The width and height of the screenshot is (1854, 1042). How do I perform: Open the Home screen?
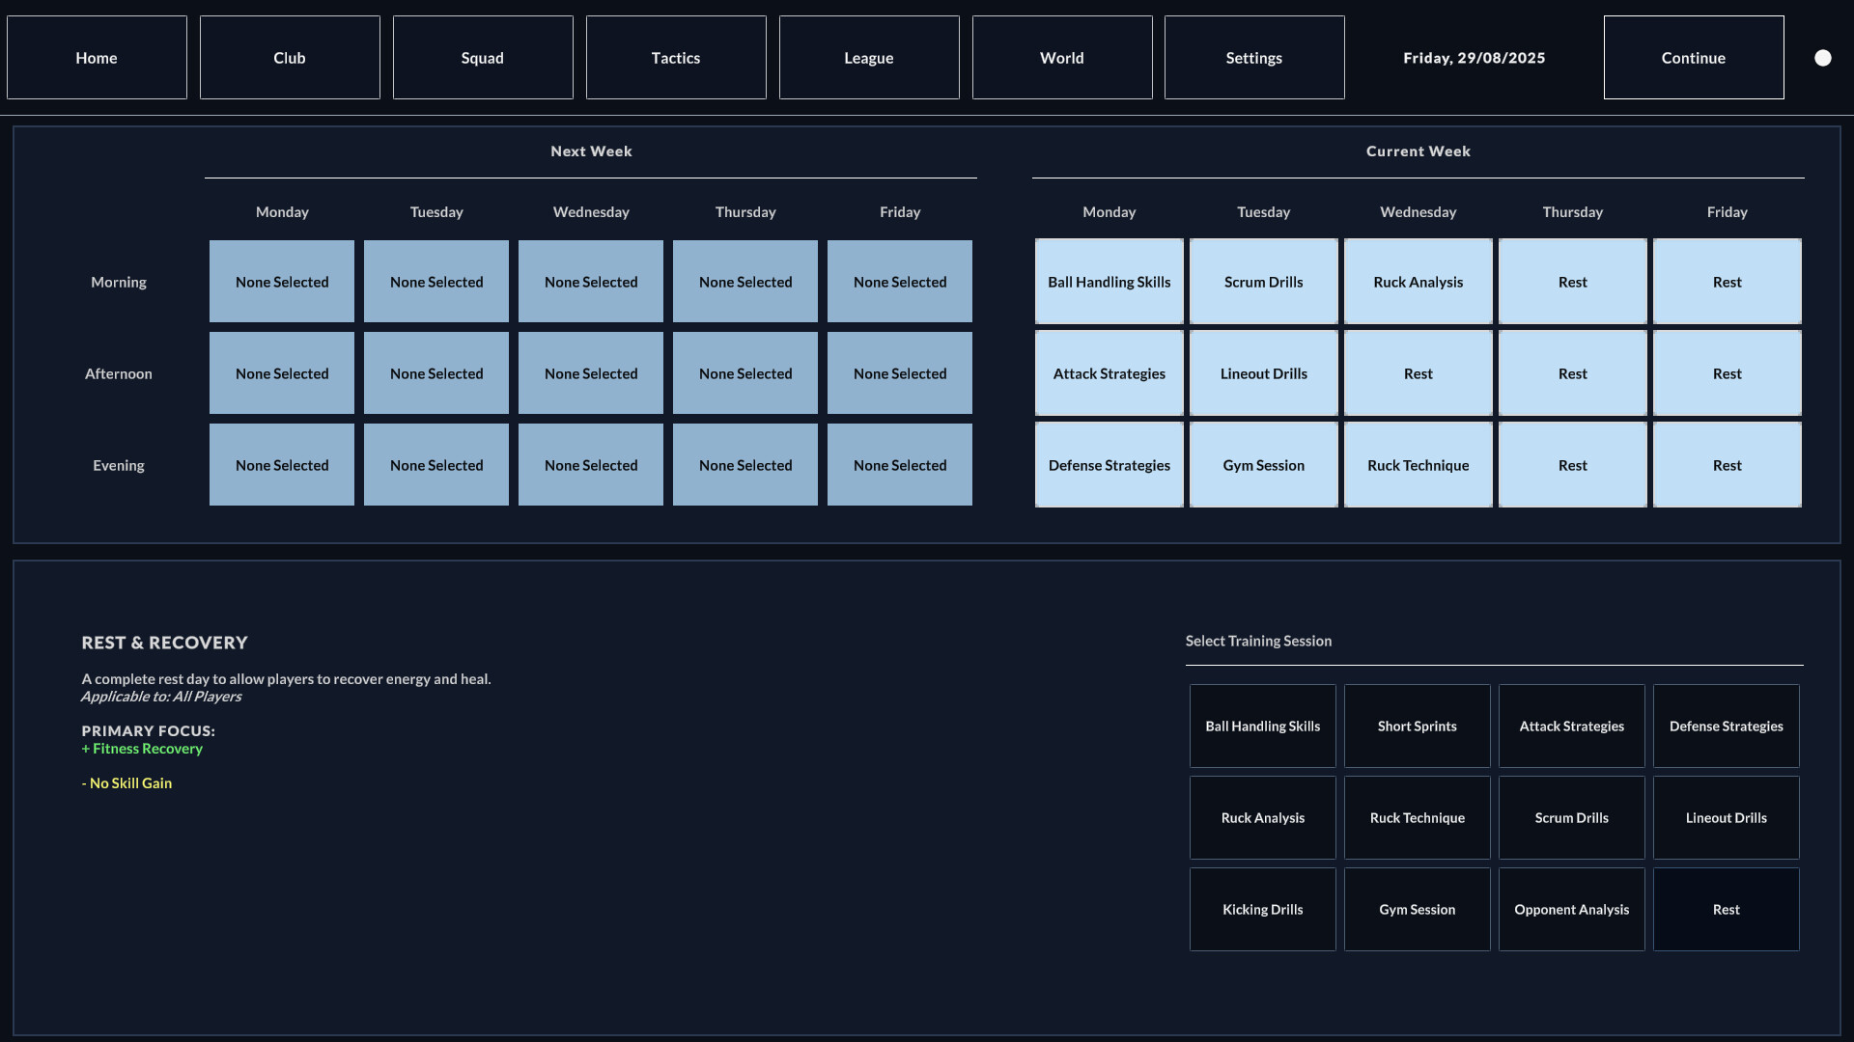click(x=97, y=57)
